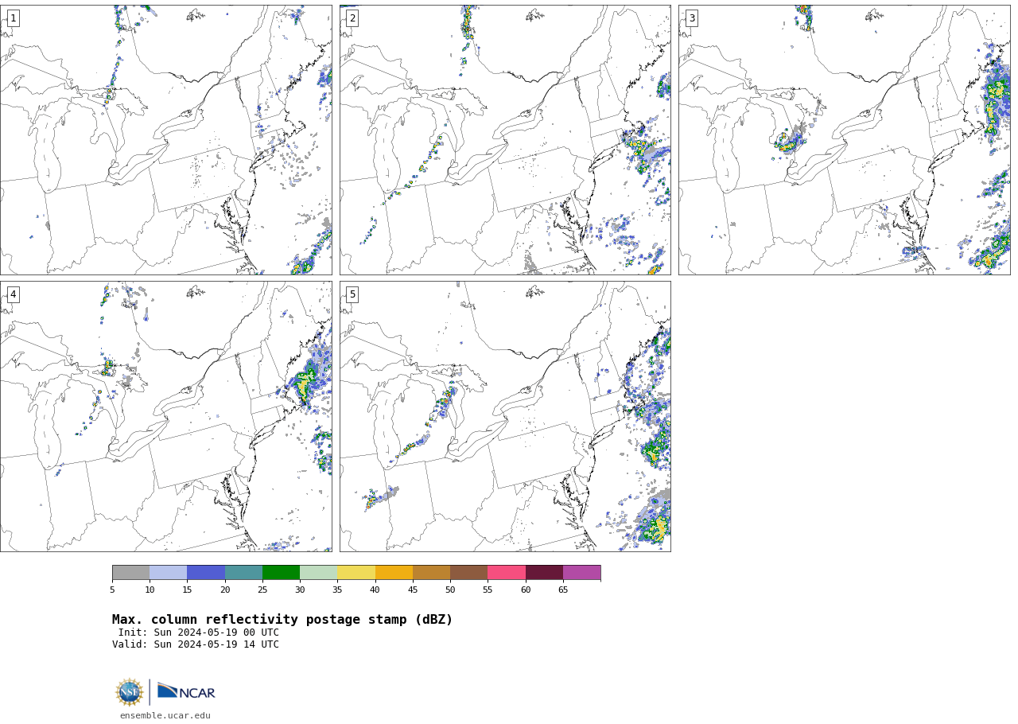
Task: Click the NCAR logo
Action: pyautogui.click(x=186, y=692)
